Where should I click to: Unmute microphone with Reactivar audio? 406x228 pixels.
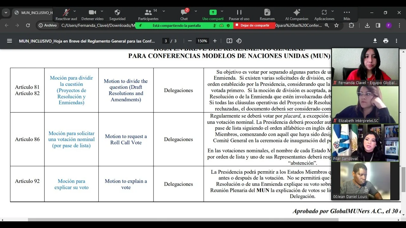coord(66,13)
